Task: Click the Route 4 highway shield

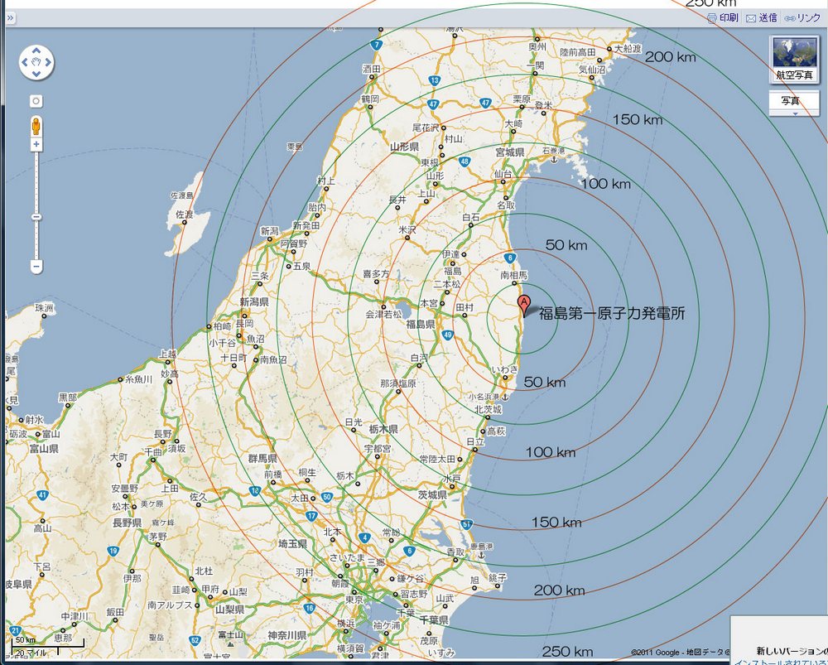Action: click(x=363, y=538)
